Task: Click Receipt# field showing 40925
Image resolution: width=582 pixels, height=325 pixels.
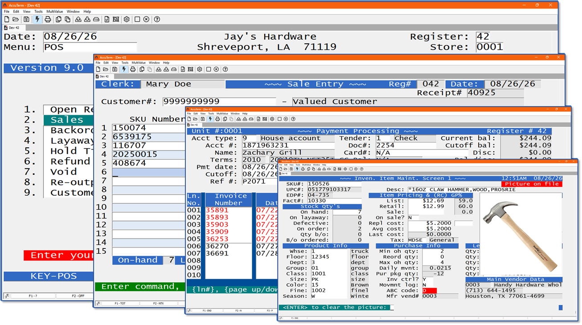Action: [x=496, y=93]
